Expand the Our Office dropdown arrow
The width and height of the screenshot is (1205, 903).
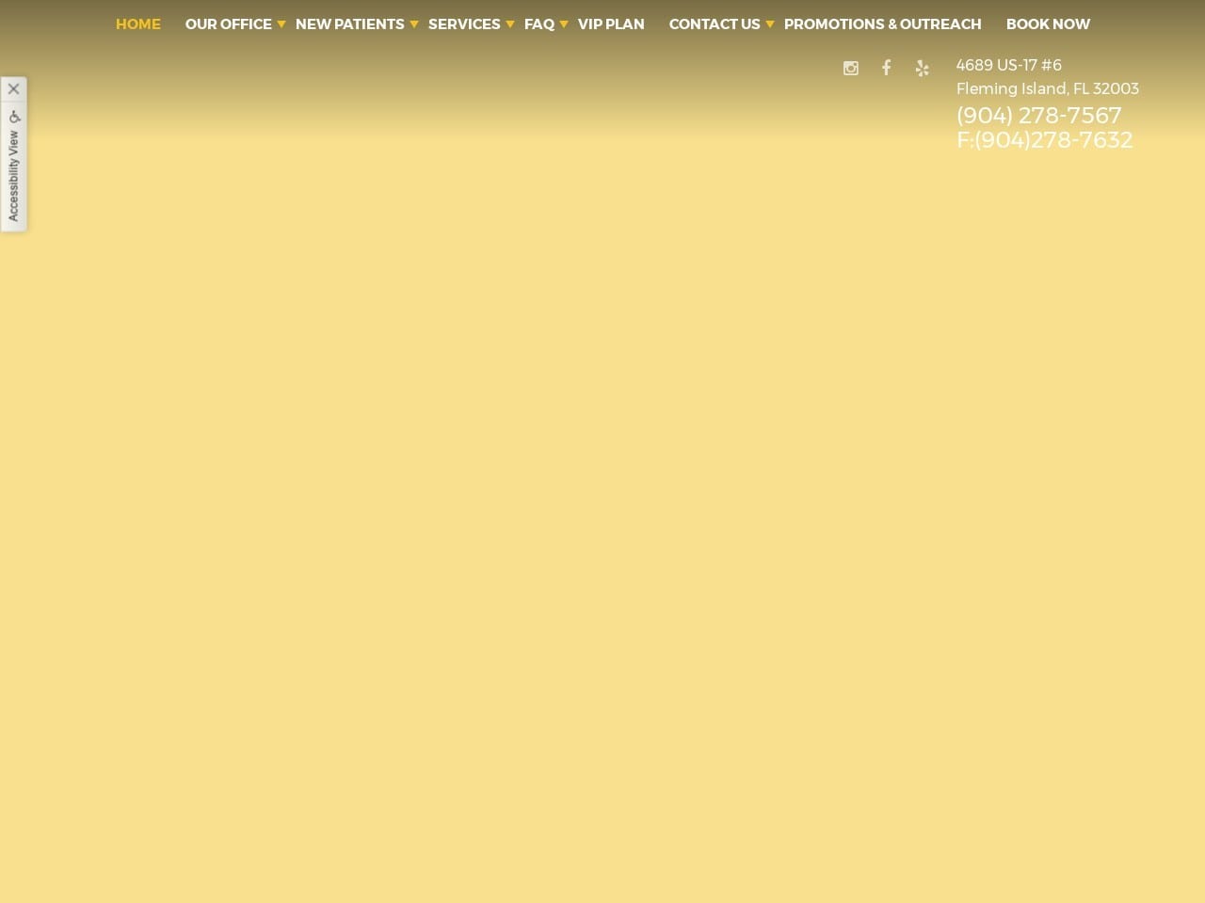281,24
